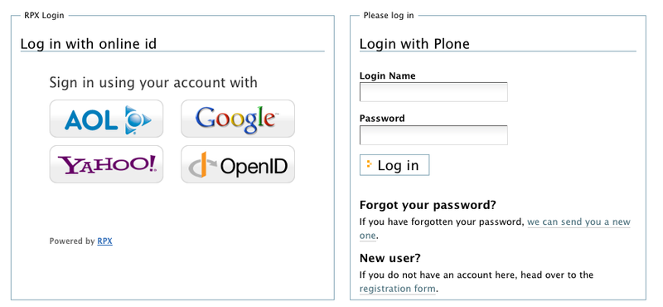
Task: Click the 'Password' field label
Action: (x=382, y=118)
